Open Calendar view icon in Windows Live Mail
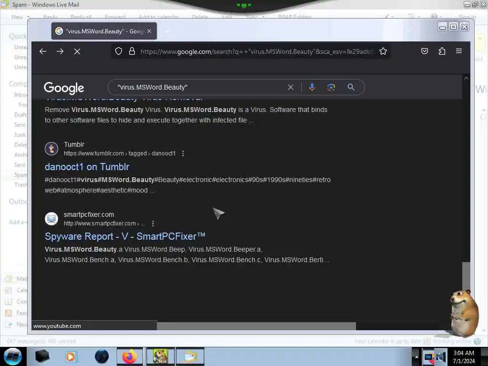The height and width of the screenshot is (366, 488). 9,290
